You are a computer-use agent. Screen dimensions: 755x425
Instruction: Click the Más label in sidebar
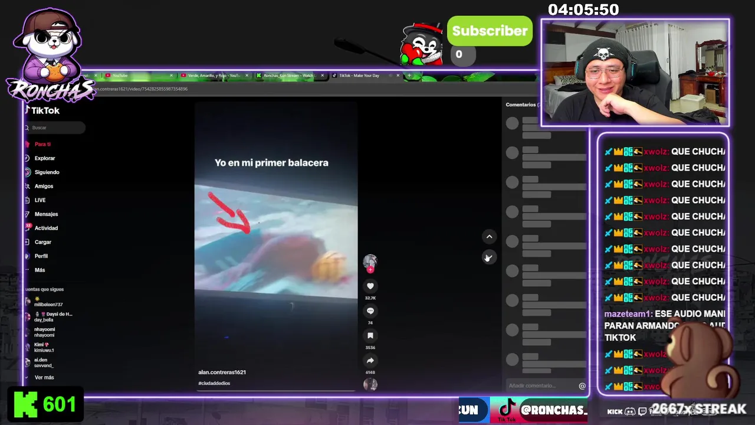[x=40, y=270]
